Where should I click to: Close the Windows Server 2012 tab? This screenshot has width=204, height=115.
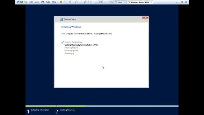(151, 2)
